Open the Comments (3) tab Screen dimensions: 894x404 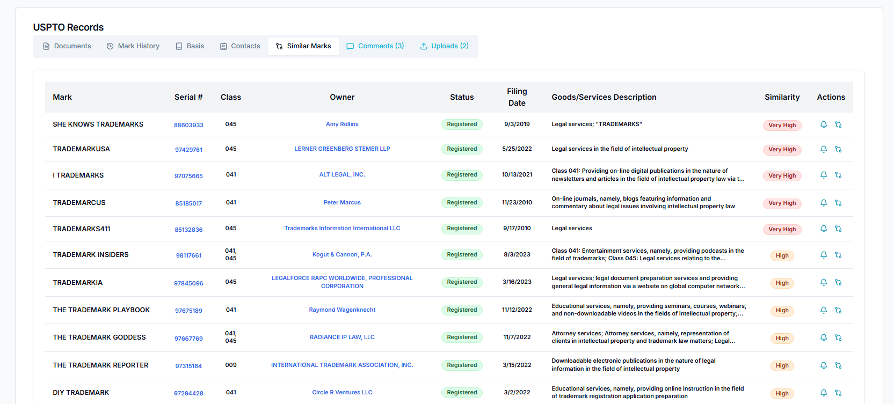click(x=375, y=46)
